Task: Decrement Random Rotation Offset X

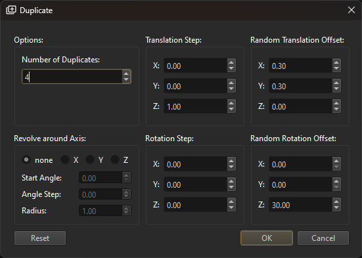Action: coord(336,167)
